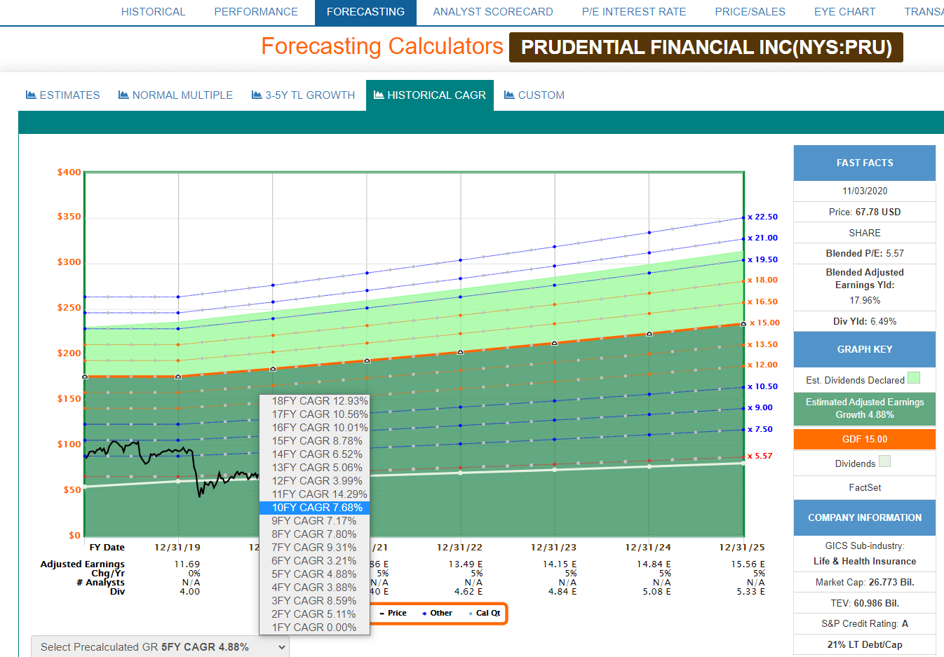Choose 5FY CAGR 4.88% in the open list
The image size is (944, 657).
pos(315,574)
